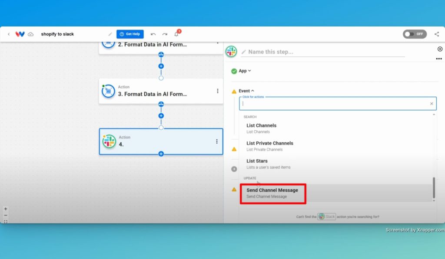Close the step configuration panel

(440, 49)
